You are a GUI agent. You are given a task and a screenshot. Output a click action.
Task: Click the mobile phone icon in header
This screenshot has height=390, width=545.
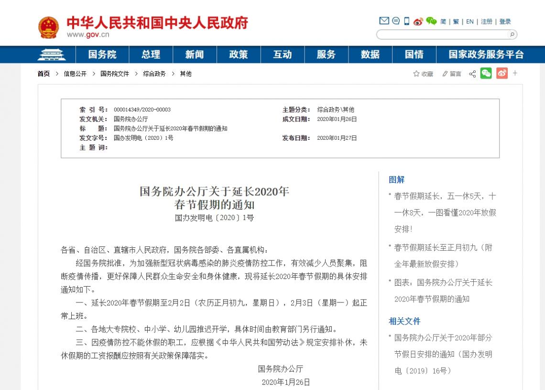point(407,21)
